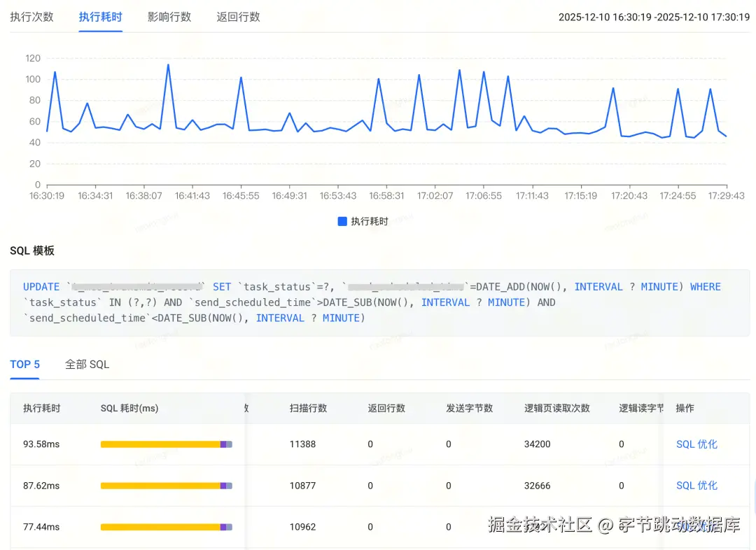Switch to the 全部 SQL tab
The height and width of the screenshot is (550, 756).
coord(87,365)
